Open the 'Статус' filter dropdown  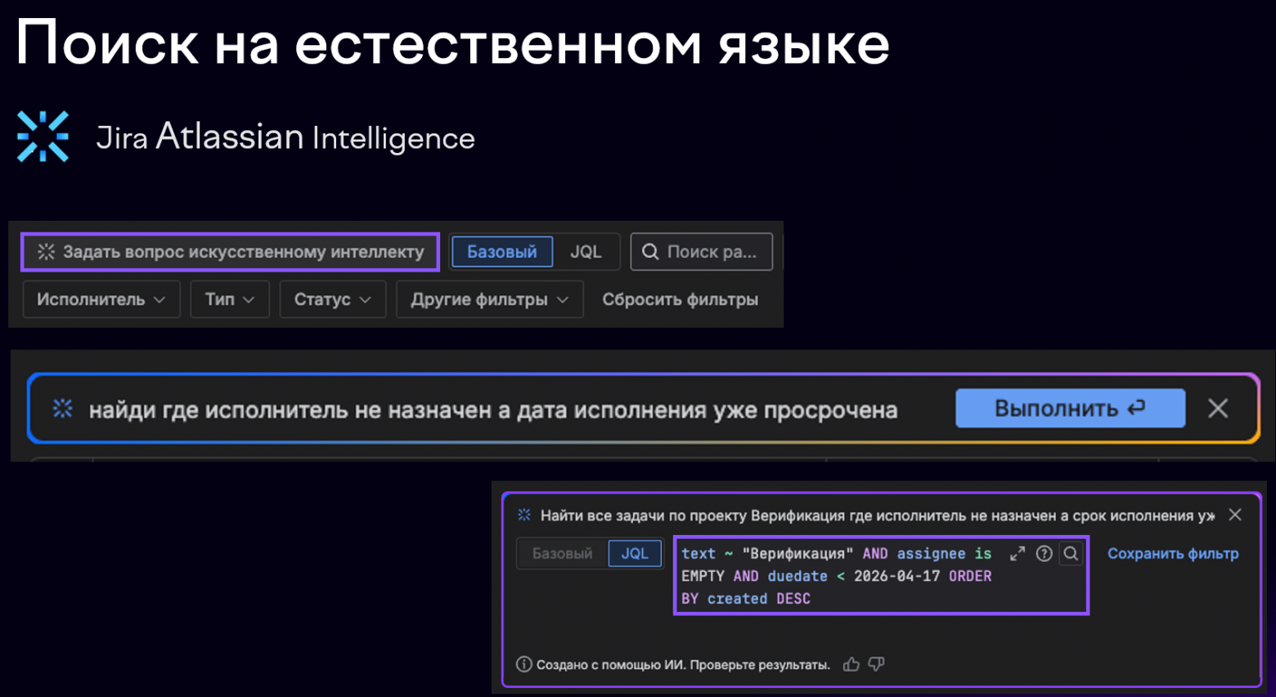pyautogui.click(x=332, y=299)
